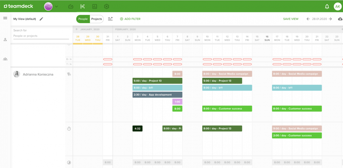Click the people group sidebar icon
This screenshot has width=343, height=168.
(5, 59)
